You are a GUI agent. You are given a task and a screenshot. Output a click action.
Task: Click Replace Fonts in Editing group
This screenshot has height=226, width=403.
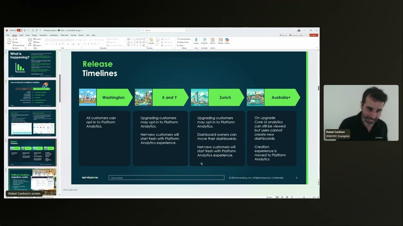point(183,42)
